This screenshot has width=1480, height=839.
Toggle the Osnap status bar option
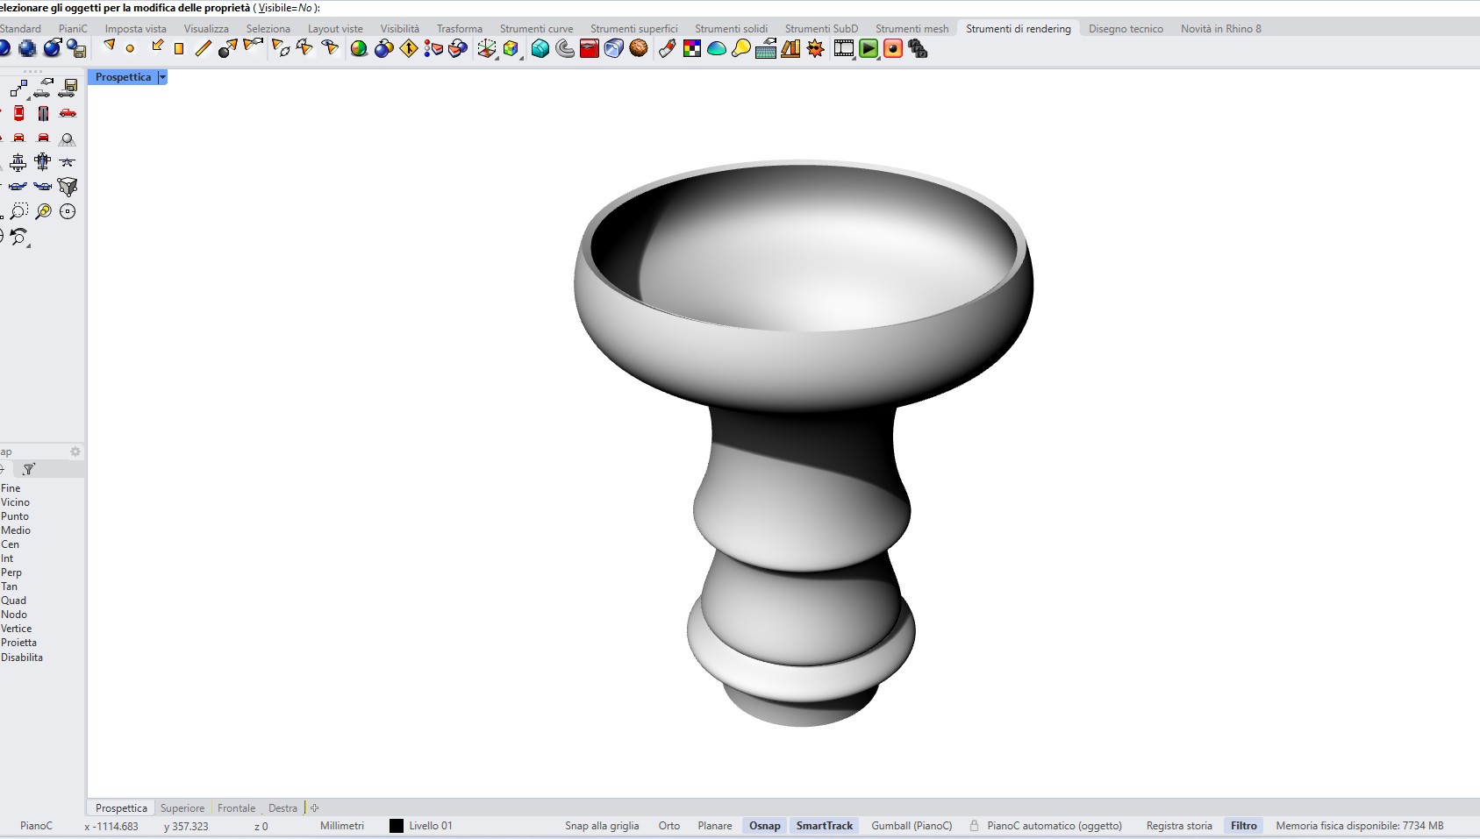(x=764, y=826)
